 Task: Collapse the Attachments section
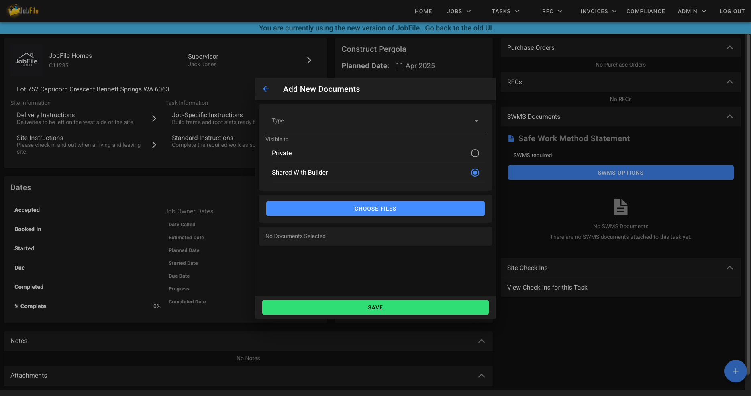(x=482, y=376)
